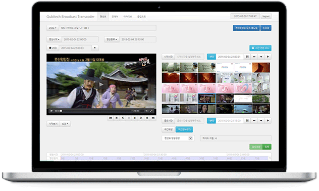This screenshot has width=319, height=191.
Task: Play the video using the player bar play icon
Action: tap(51, 111)
